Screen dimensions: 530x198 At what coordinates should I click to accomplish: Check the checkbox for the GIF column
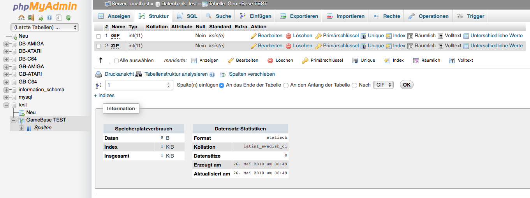pyautogui.click(x=99, y=36)
